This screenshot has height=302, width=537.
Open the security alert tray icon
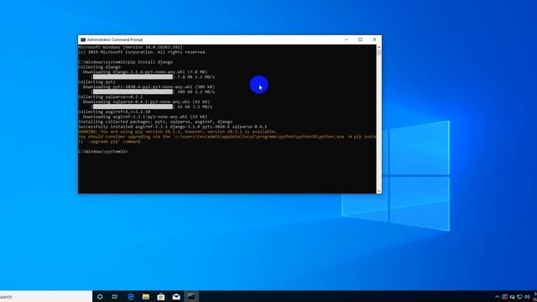[x=504, y=297]
